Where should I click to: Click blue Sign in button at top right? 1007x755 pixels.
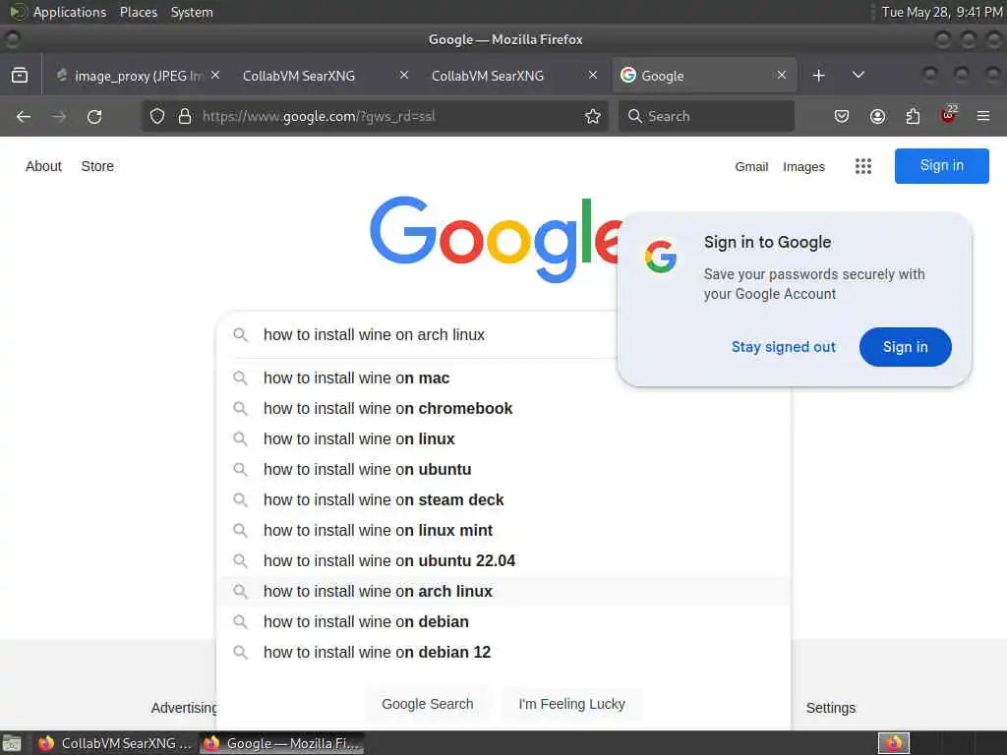941,165
